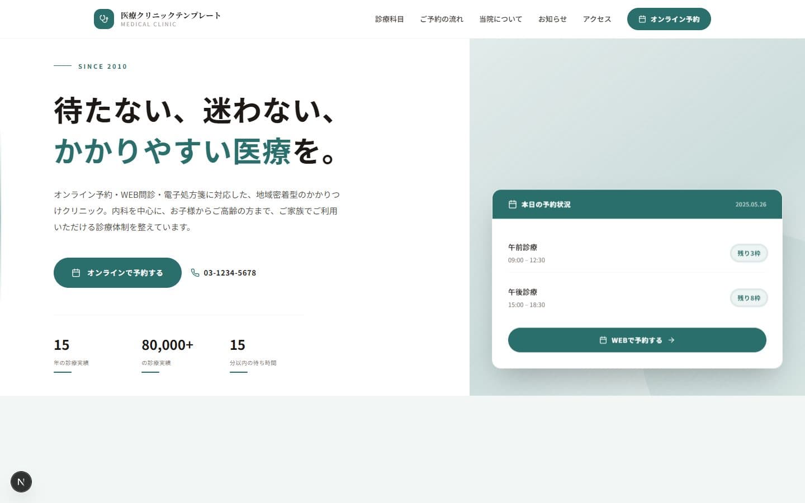
Task: Click the calendar icon in WEBで予約する button
Action: coord(603,340)
